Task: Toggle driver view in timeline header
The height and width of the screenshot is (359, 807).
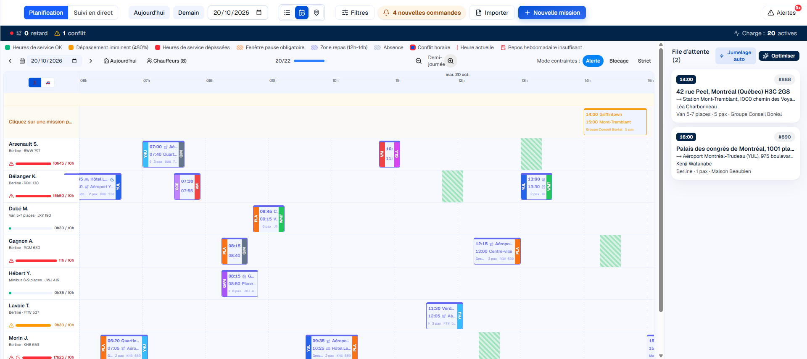Action: point(35,83)
